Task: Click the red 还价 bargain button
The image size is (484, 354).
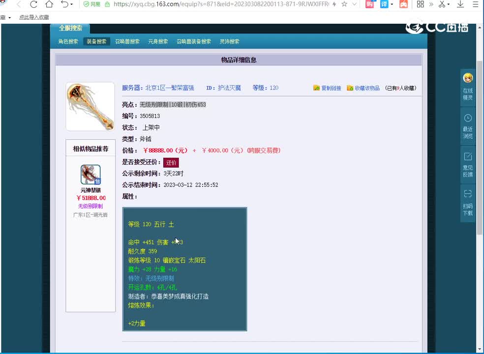Action: click(171, 162)
